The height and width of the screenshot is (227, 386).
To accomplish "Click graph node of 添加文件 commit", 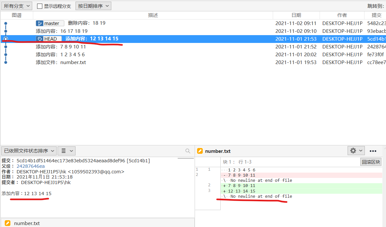I will click(x=6, y=62).
